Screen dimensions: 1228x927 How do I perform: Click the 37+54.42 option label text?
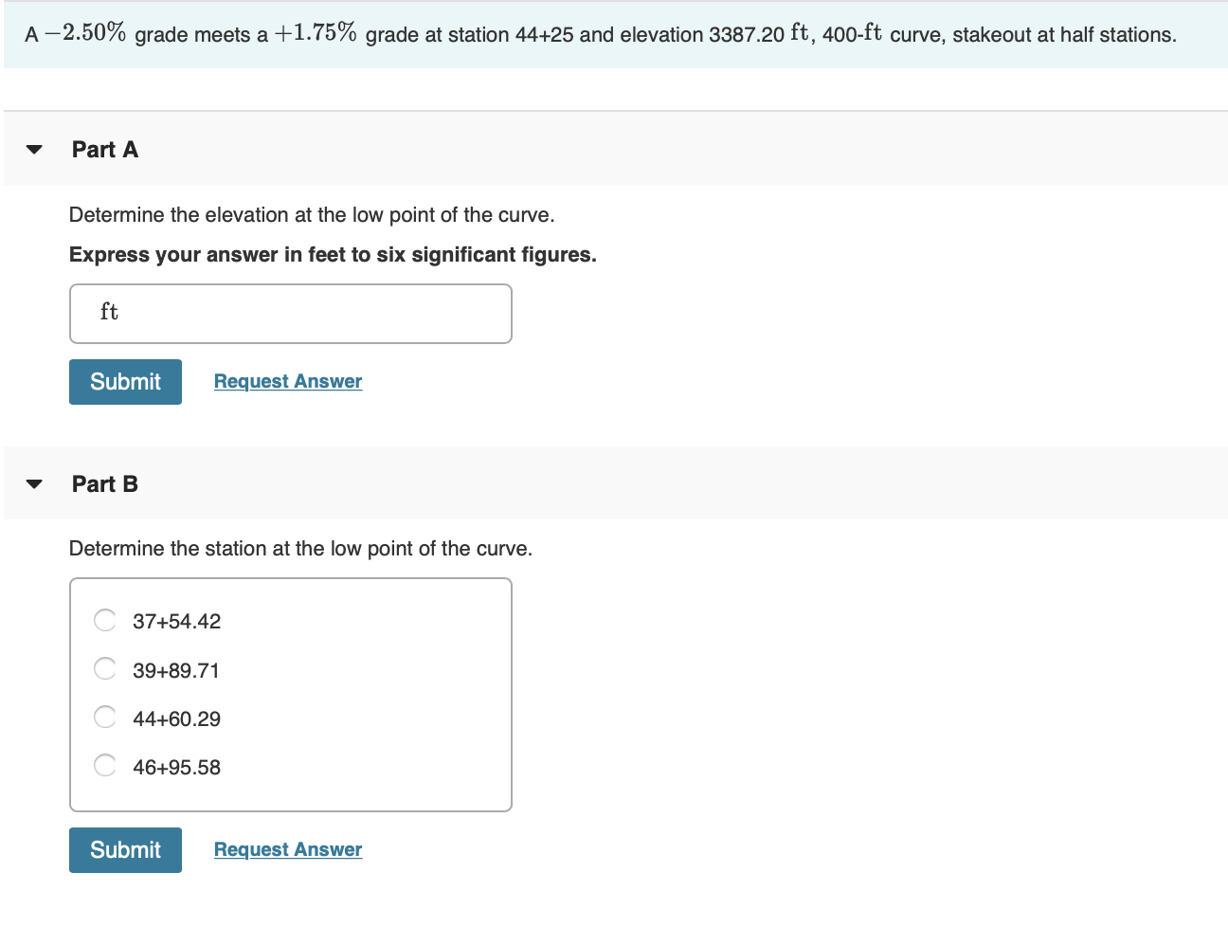pyautogui.click(x=176, y=621)
